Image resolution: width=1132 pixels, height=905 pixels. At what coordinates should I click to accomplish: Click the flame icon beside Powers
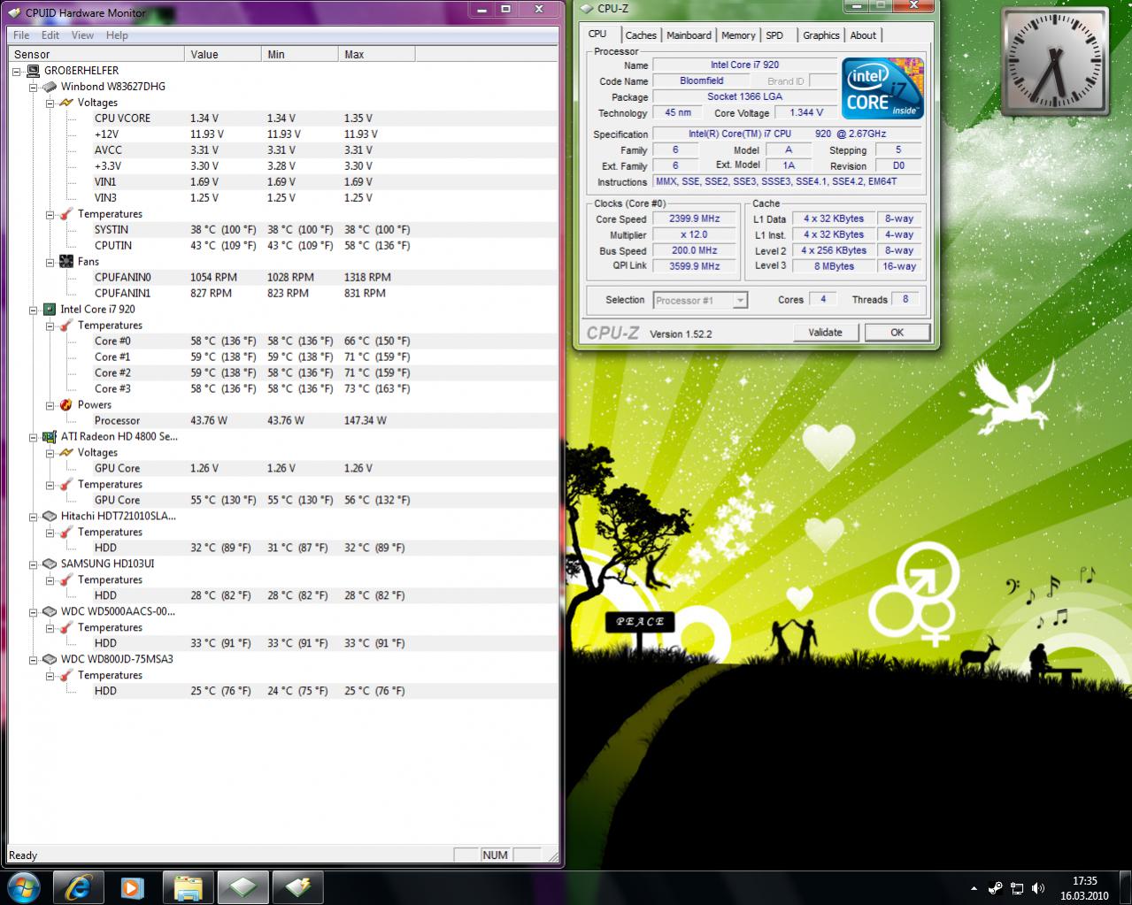pos(66,405)
